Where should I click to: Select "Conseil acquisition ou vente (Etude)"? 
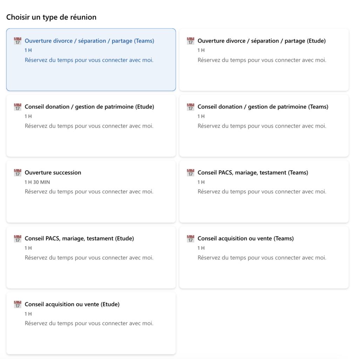coord(72,305)
